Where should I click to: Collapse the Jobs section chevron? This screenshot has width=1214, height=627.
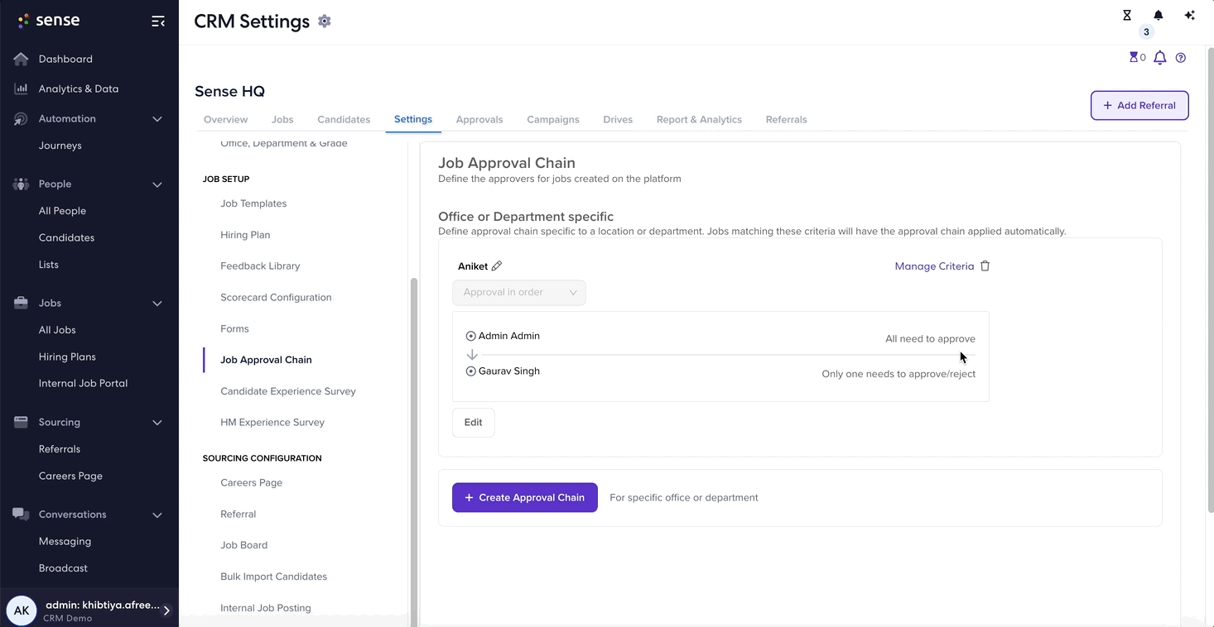[157, 304]
